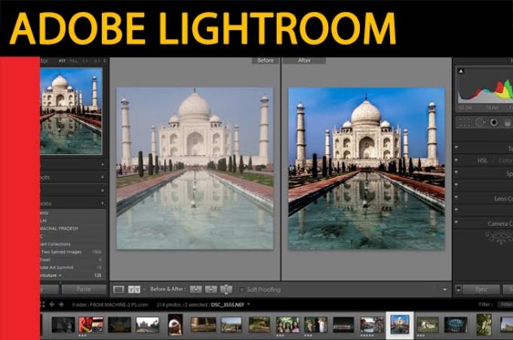This screenshot has width=513, height=340.
Task: Select the Red Eye Correction tool
Action: (x=494, y=122)
